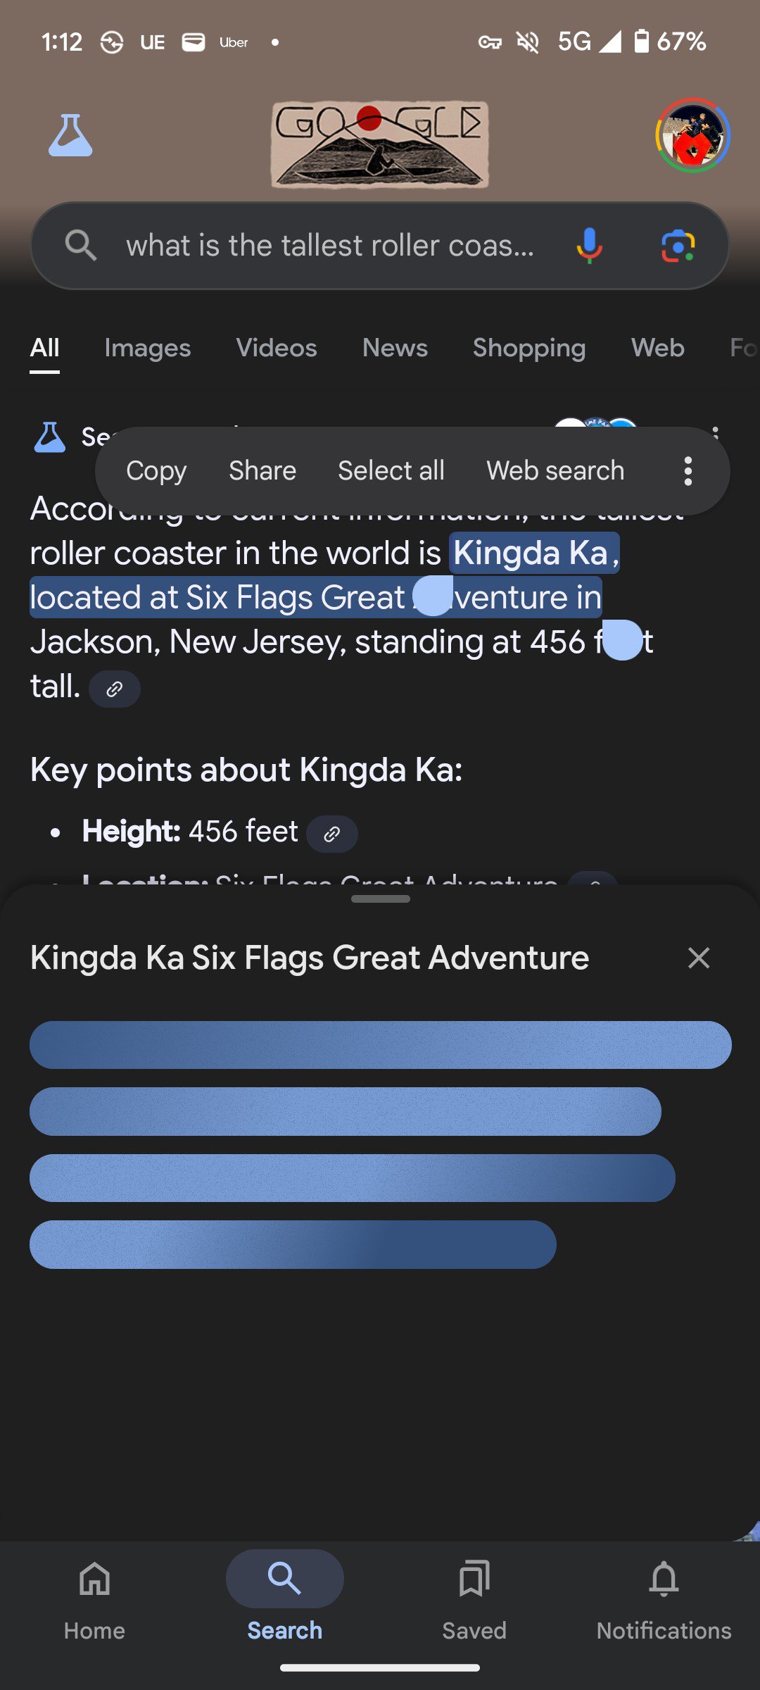Copy the selected text
Viewport: 760px width, 1690px height.
(x=156, y=470)
